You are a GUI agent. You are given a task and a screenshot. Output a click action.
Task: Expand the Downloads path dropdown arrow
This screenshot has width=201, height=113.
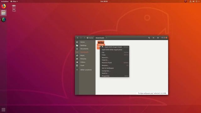pyautogui.click(x=106, y=38)
